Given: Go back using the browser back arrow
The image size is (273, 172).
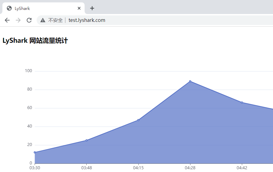Looking at the screenshot, I should 7,20.
